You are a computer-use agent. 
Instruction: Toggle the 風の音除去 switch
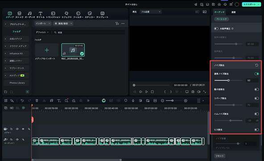click(256, 89)
